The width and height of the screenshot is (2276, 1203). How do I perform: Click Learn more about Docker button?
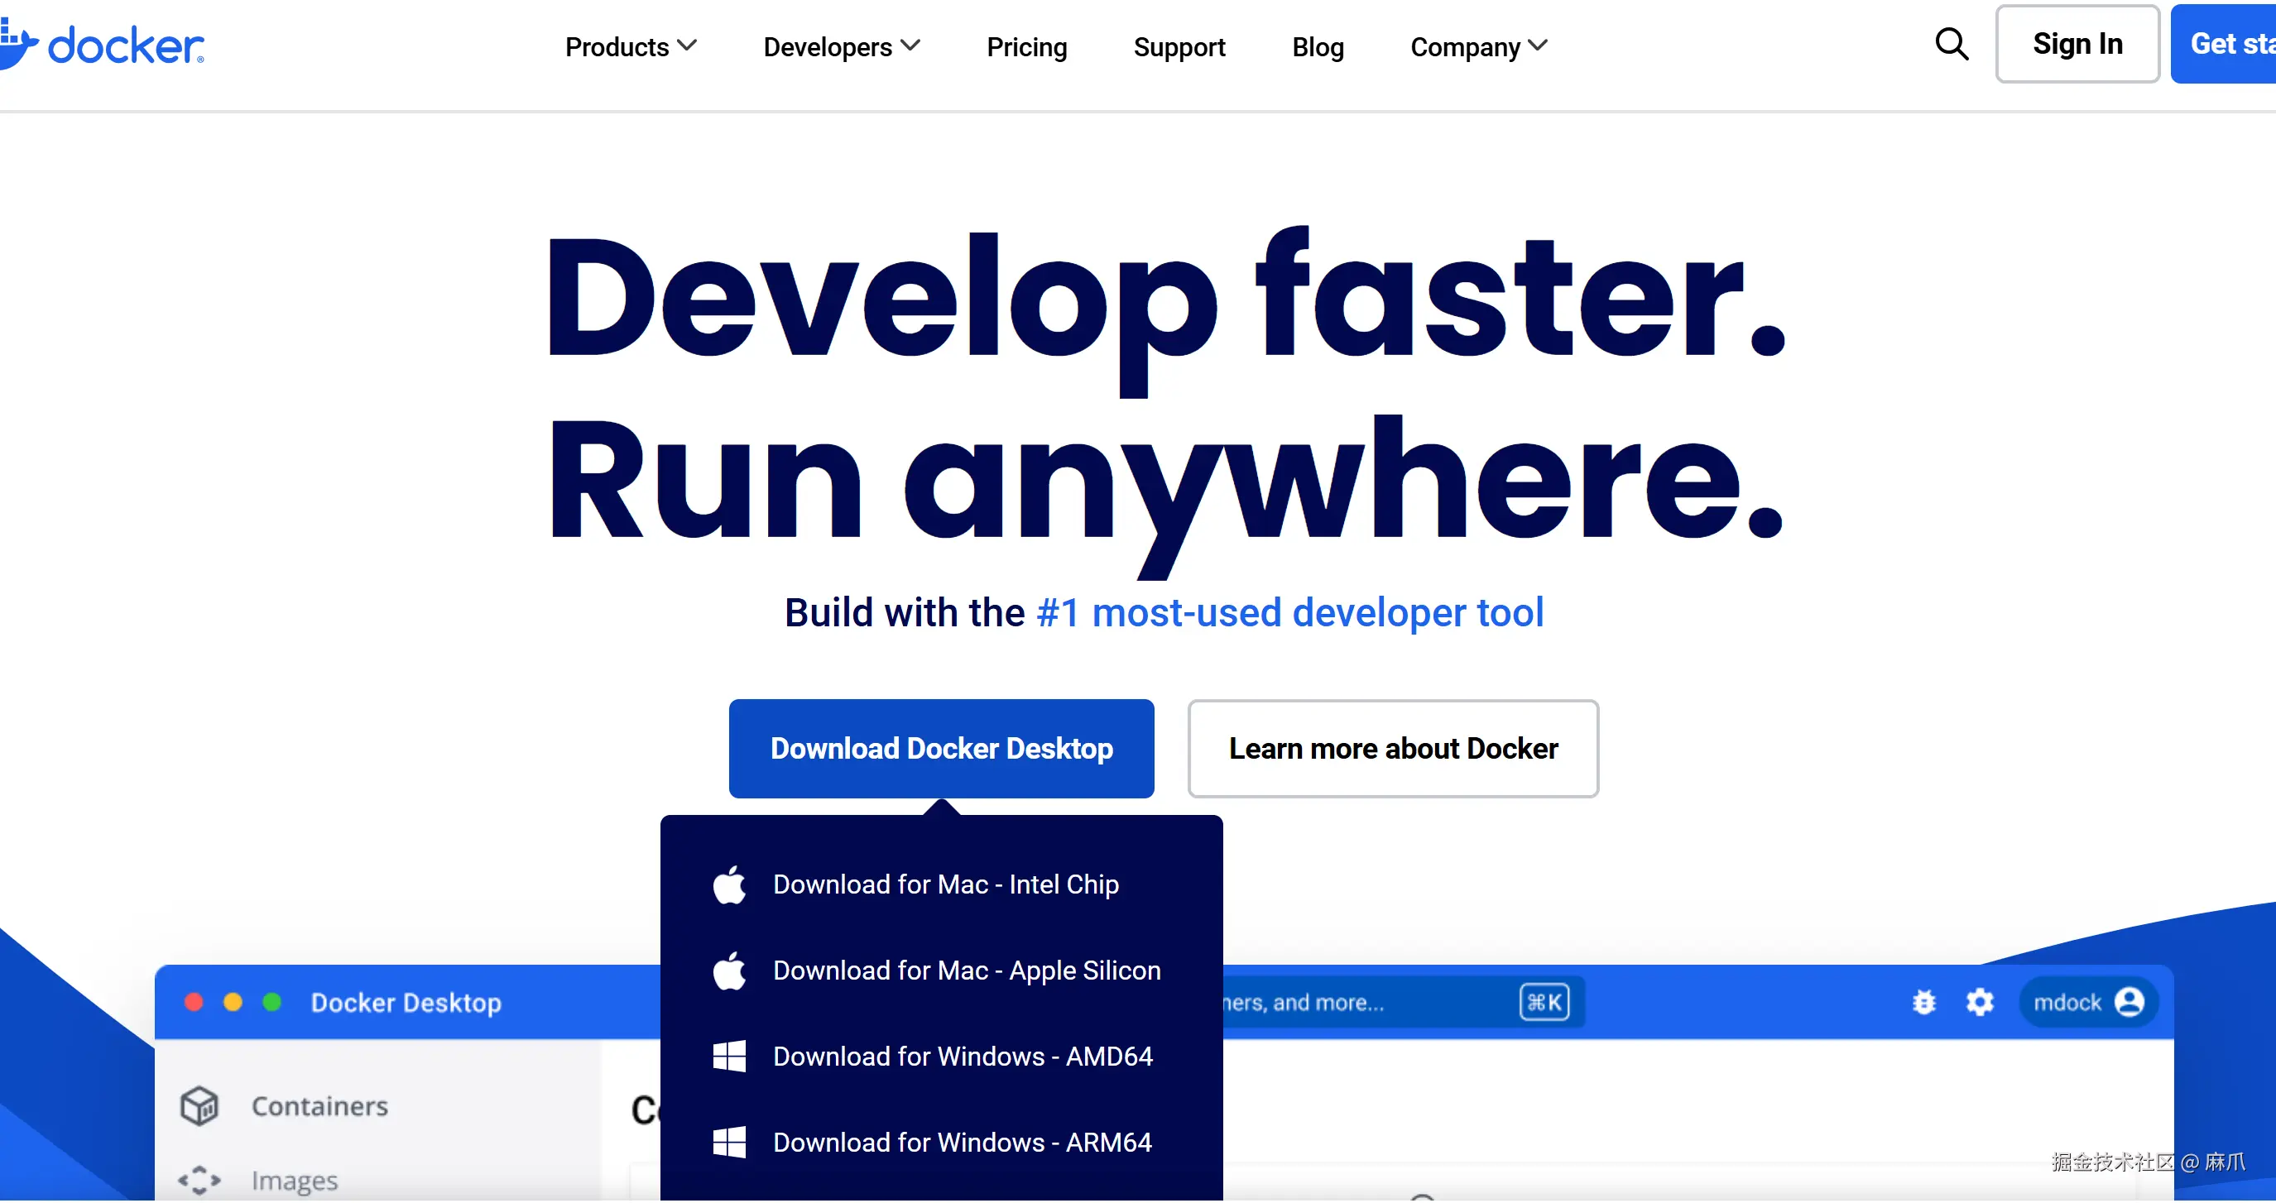tap(1392, 748)
